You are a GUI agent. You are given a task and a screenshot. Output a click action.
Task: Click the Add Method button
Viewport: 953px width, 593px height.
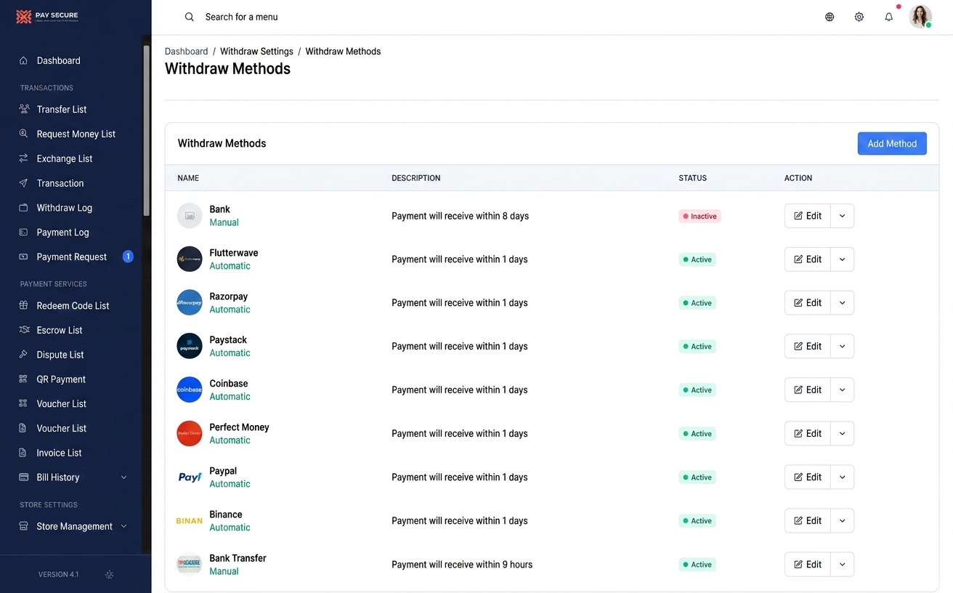[x=892, y=143]
